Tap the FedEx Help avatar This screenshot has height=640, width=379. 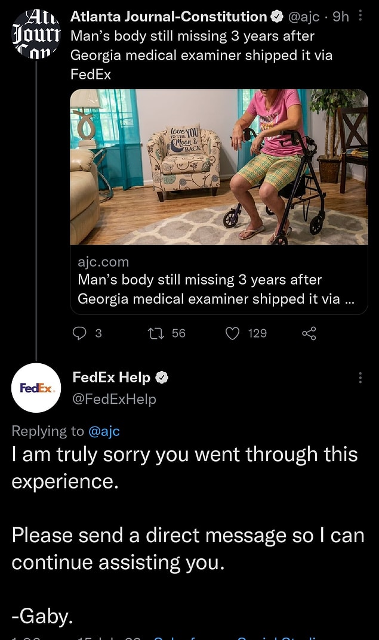(x=36, y=388)
